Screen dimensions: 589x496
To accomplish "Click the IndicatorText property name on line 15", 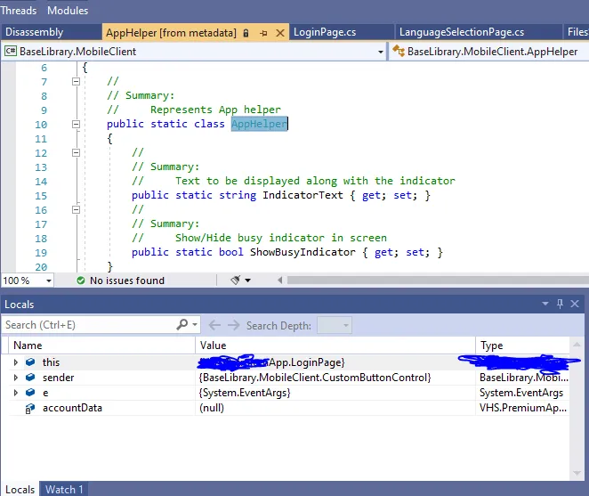I will [x=303, y=195].
